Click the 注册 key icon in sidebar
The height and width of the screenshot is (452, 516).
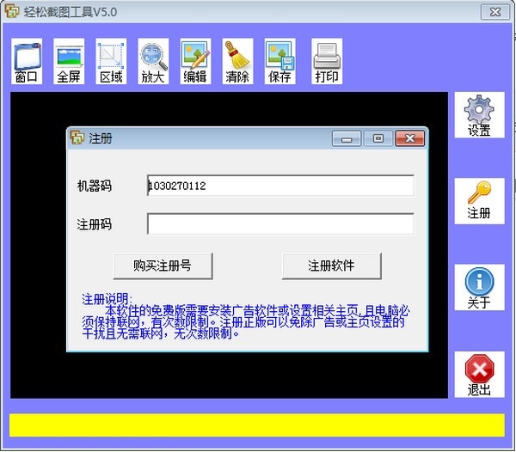pos(480,201)
